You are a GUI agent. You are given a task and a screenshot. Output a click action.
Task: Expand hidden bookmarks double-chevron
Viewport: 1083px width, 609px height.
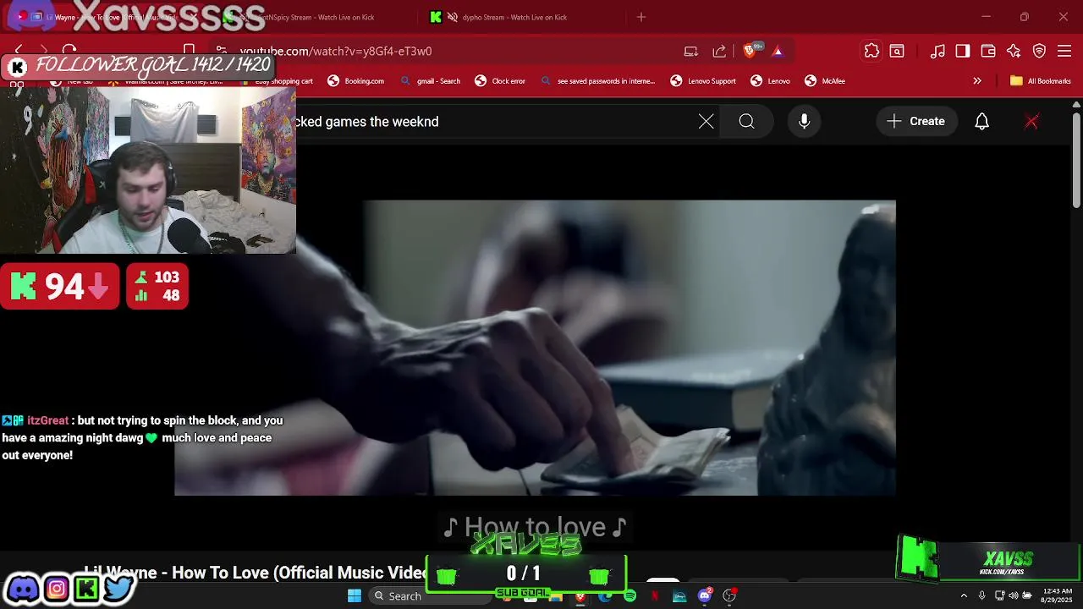(977, 81)
